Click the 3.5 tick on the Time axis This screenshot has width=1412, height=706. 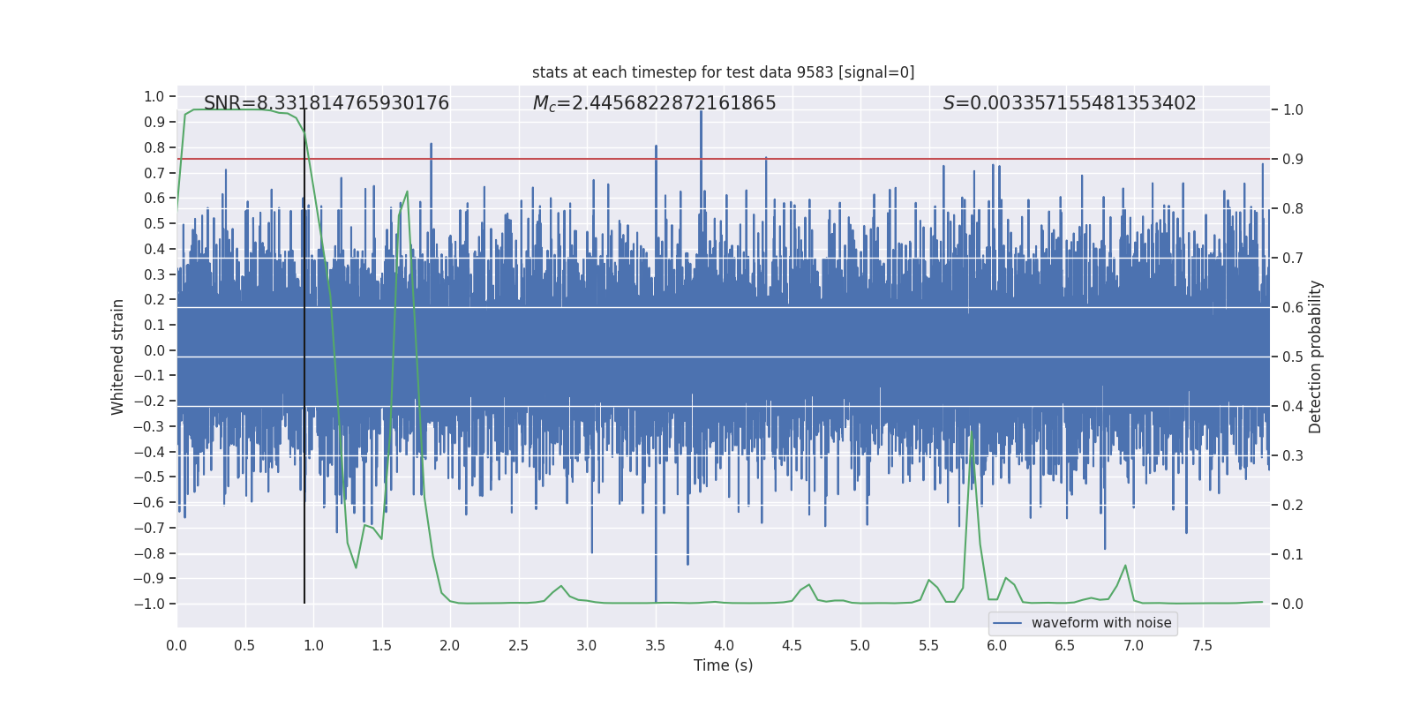(x=655, y=645)
